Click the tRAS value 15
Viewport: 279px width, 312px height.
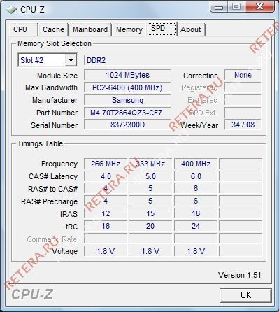click(x=150, y=213)
